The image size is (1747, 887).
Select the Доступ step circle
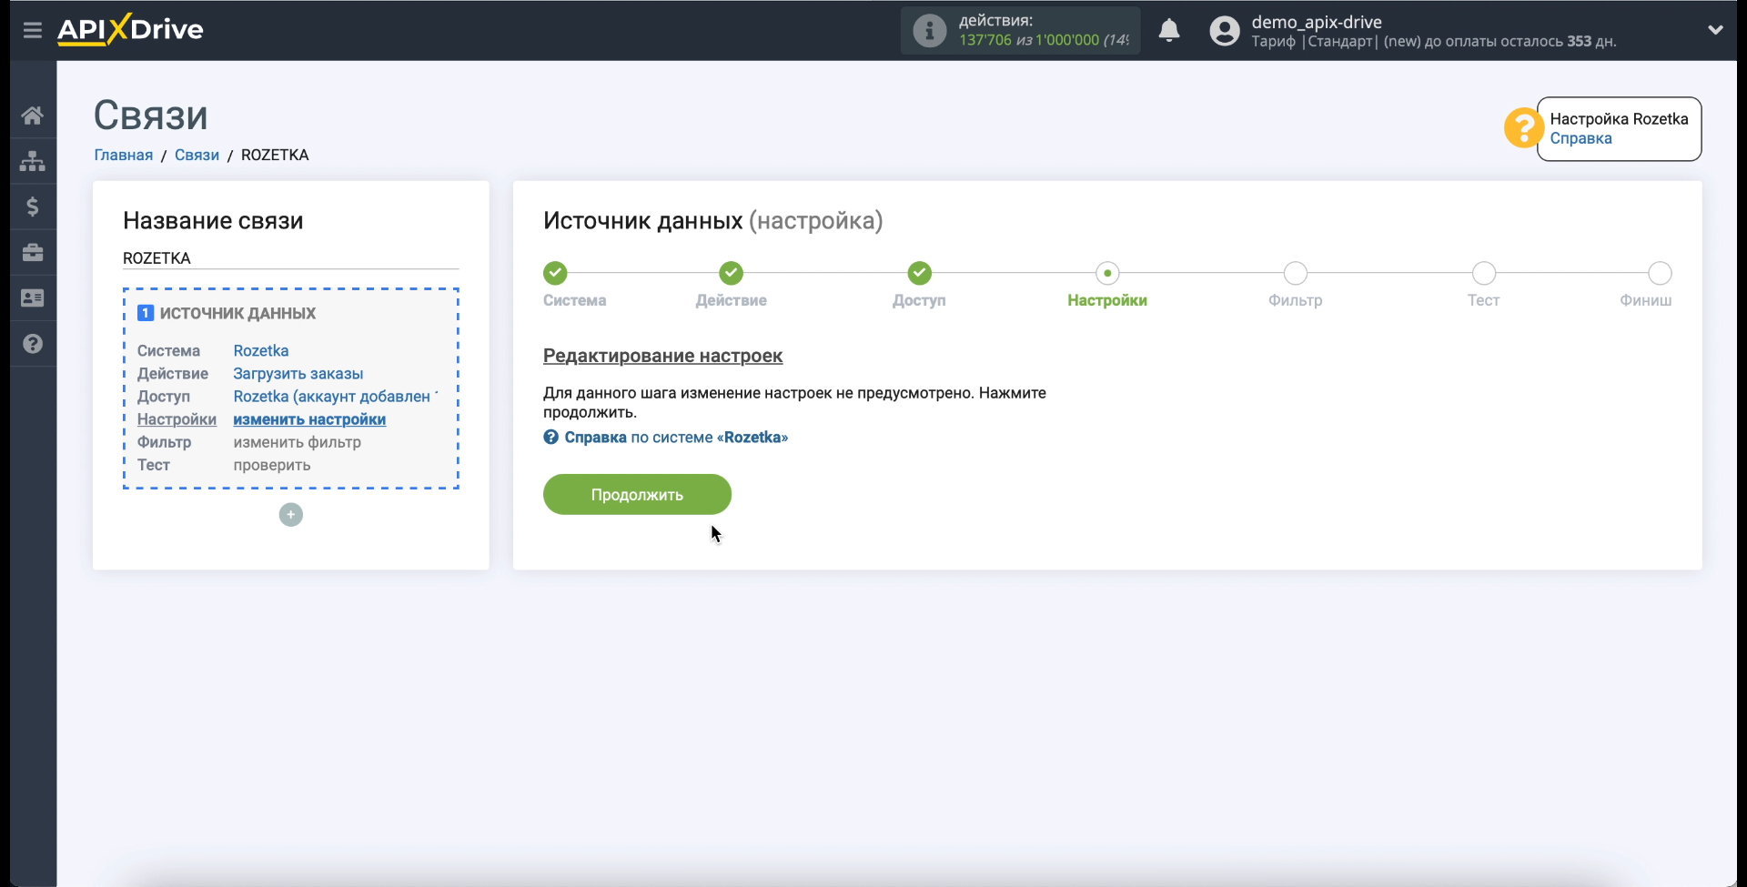coord(920,273)
